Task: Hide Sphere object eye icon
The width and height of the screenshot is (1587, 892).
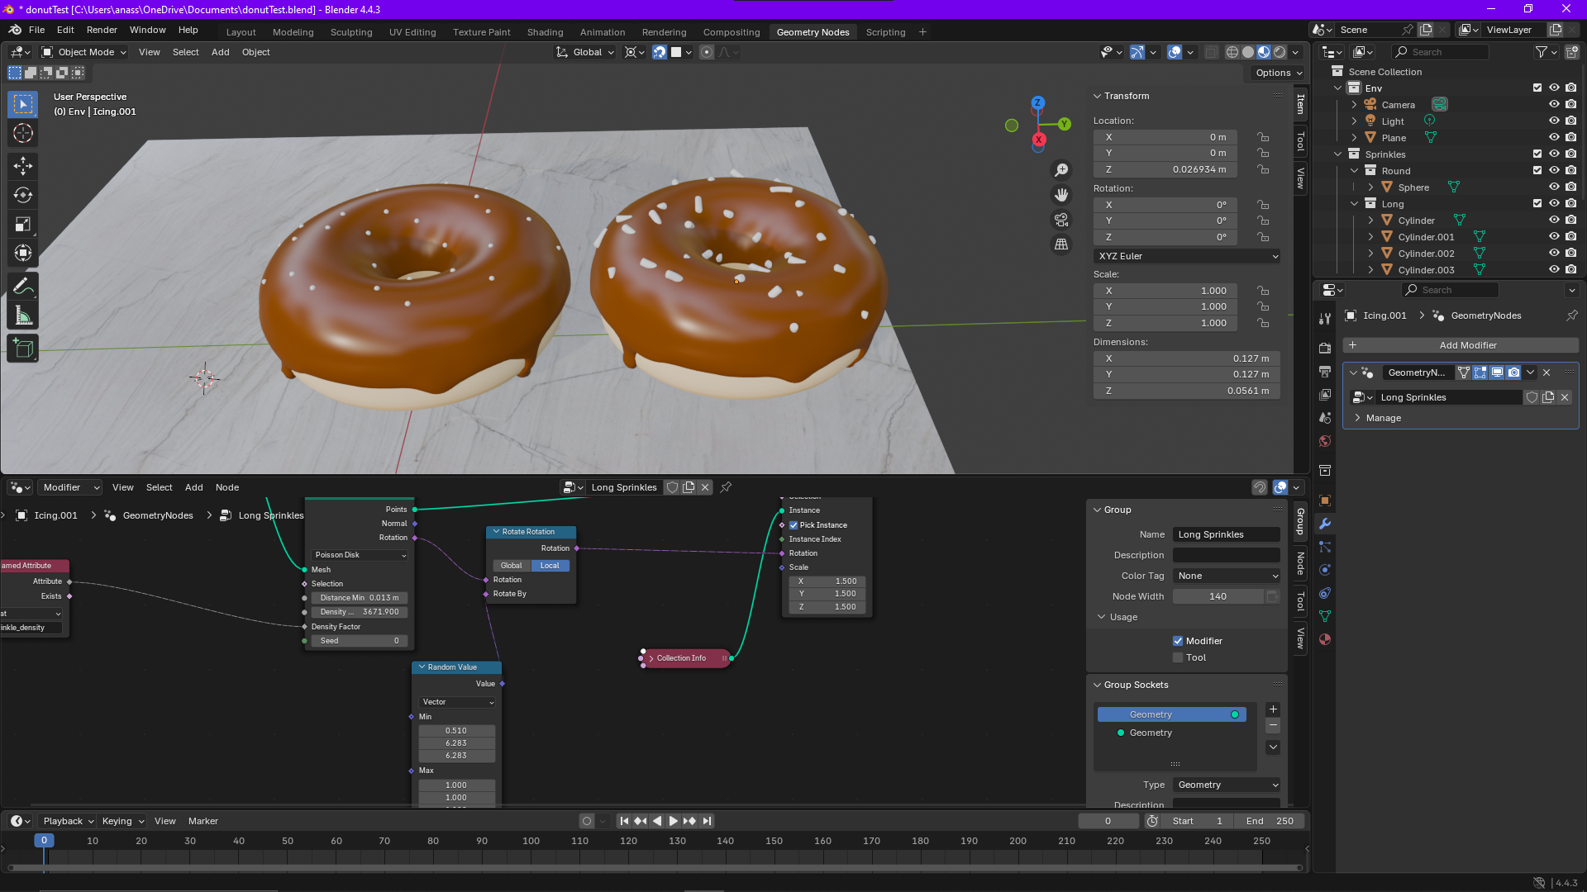Action: [x=1554, y=187]
